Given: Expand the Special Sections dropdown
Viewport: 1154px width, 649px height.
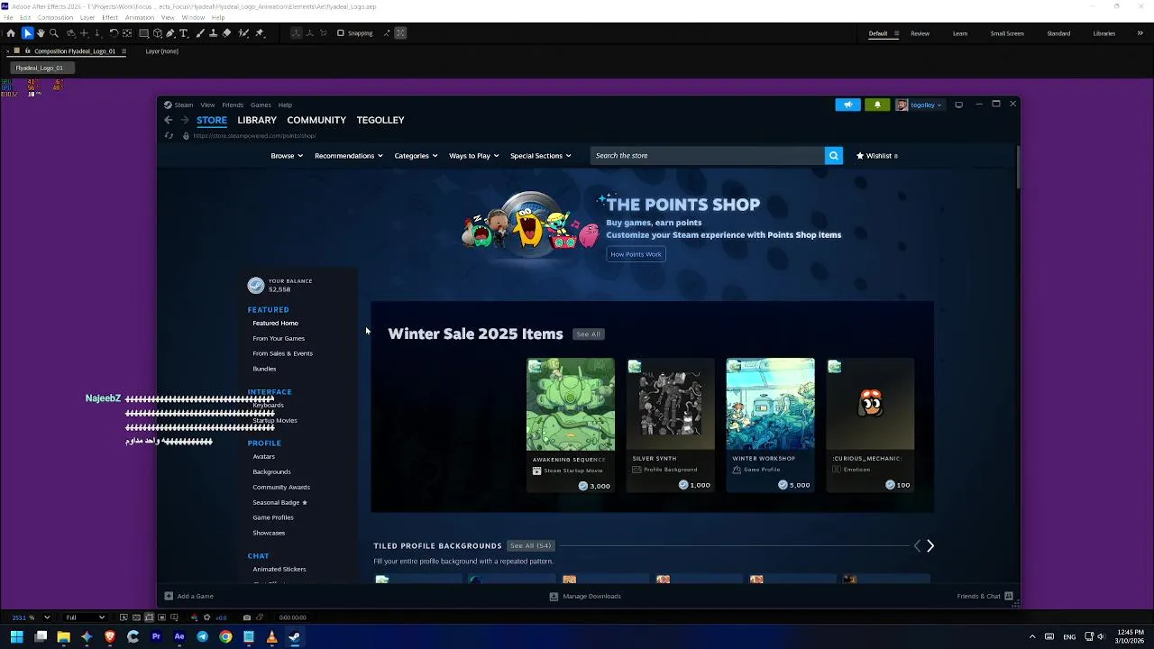Looking at the screenshot, I should [540, 156].
